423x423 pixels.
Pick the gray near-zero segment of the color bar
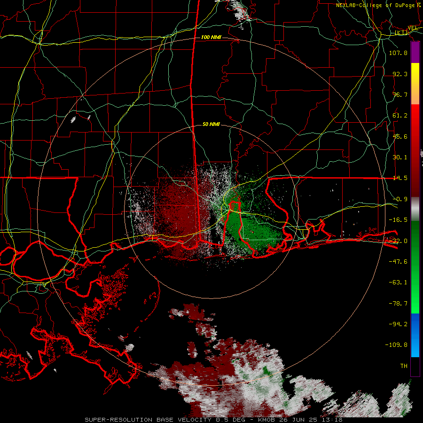click(x=415, y=209)
